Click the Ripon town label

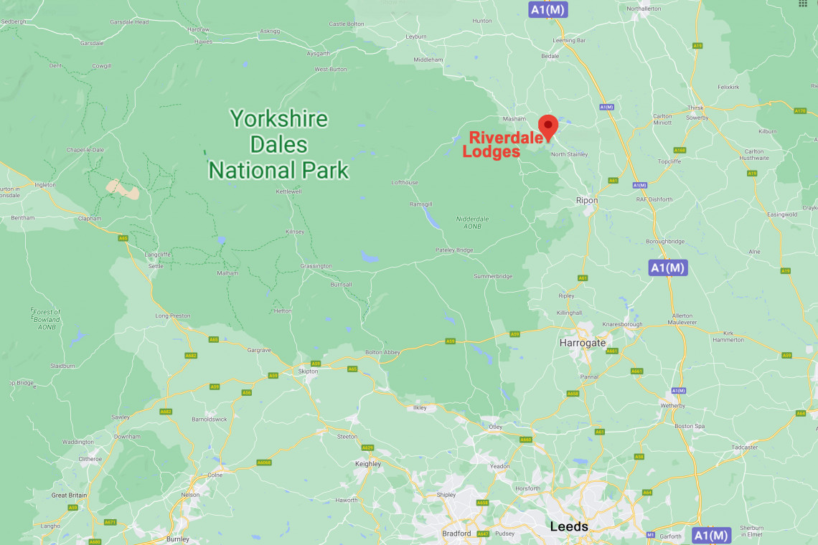pyautogui.click(x=587, y=200)
